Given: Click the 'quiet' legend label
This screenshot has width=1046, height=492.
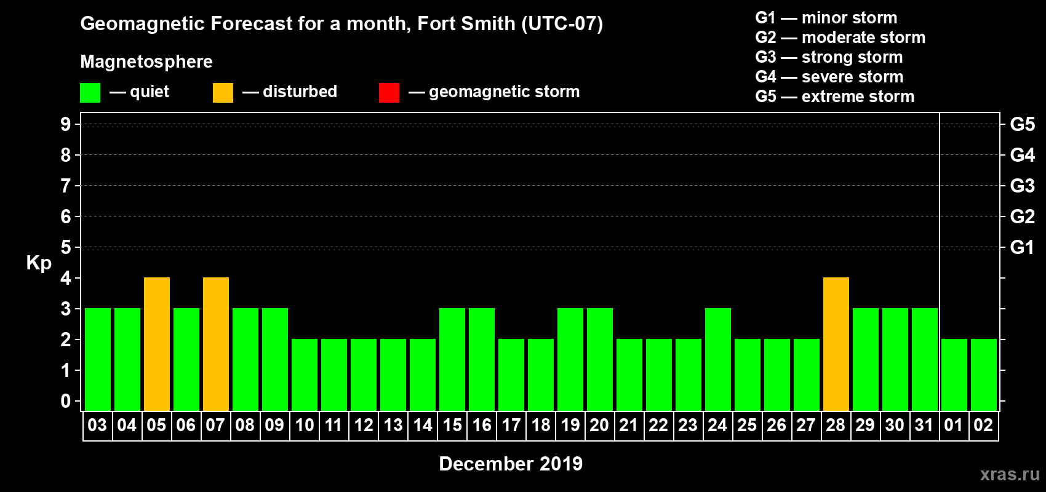Looking at the screenshot, I should pos(150,92).
